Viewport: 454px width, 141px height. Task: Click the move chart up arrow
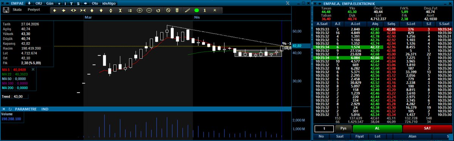click(x=92, y=10)
